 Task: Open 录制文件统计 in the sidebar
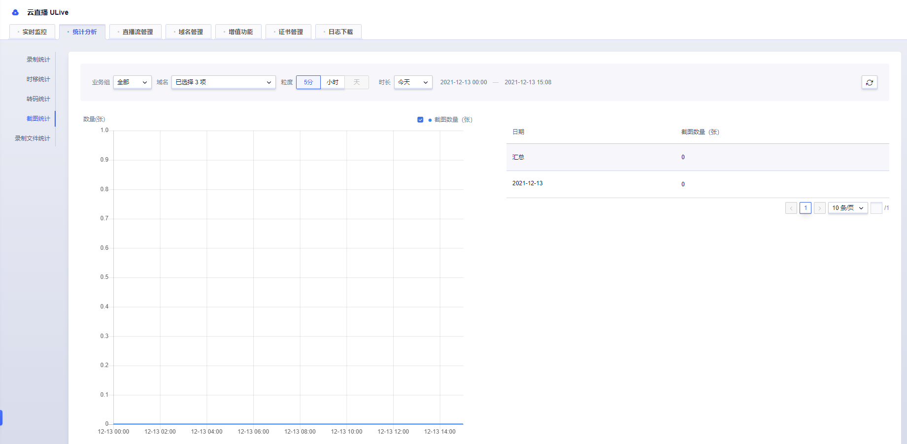click(x=33, y=138)
